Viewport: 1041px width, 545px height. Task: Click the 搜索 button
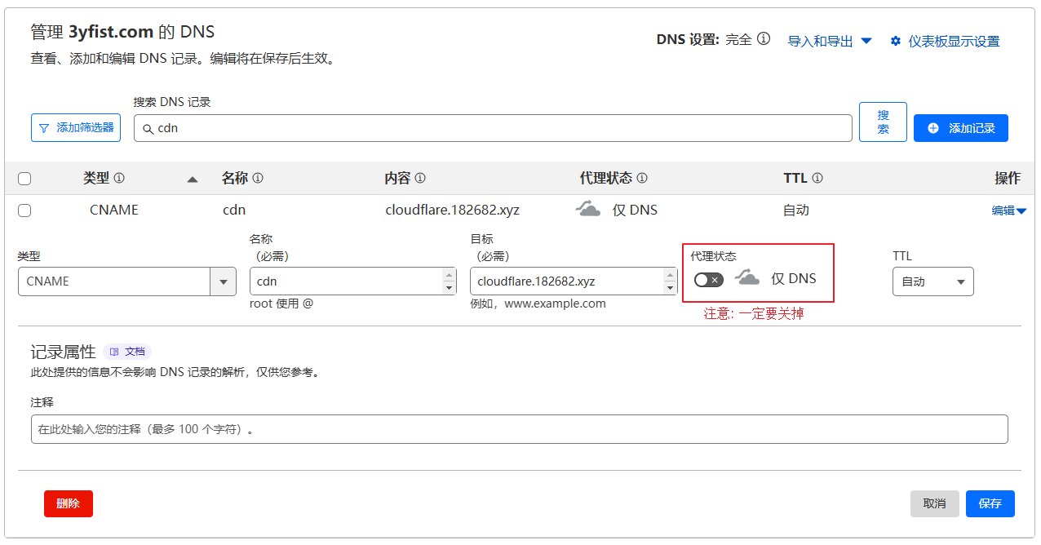coord(883,122)
